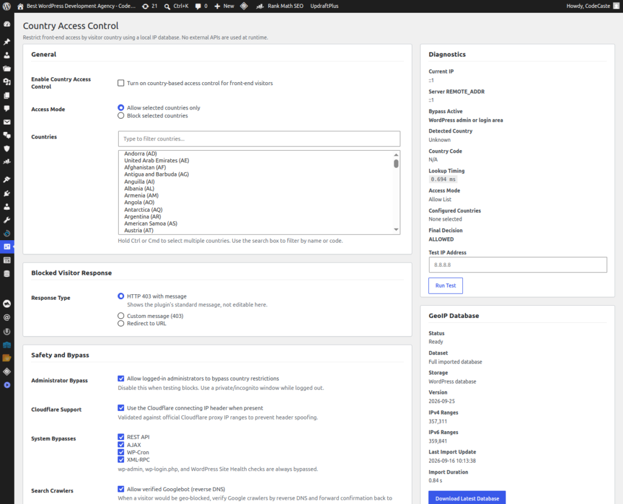Open the Tools wrench sidebar icon
This screenshot has height=504, width=623.
pyautogui.click(x=7, y=220)
